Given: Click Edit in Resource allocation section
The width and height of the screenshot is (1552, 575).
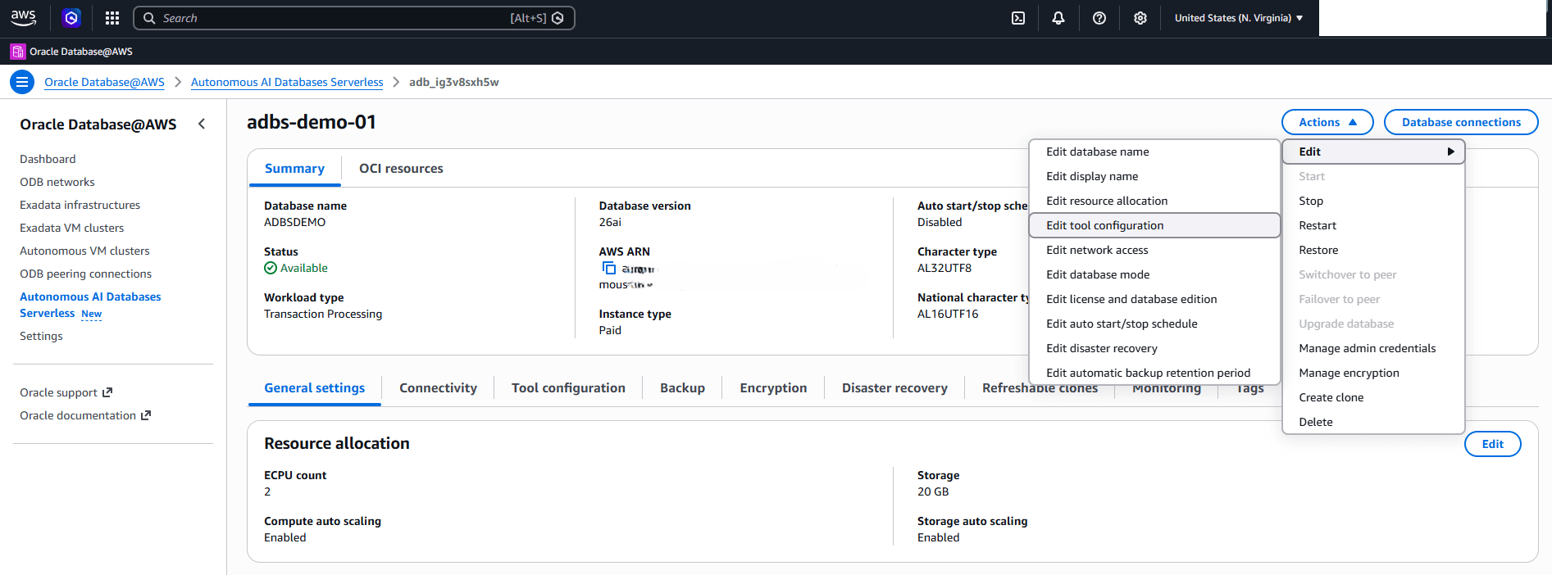Looking at the screenshot, I should click(1492, 444).
